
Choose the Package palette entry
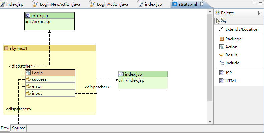coord(239,39)
